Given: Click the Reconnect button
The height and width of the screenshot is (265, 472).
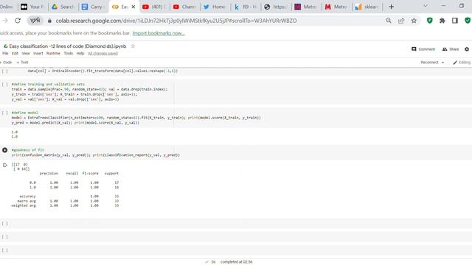Looking at the screenshot, I should click(x=429, y=63).
